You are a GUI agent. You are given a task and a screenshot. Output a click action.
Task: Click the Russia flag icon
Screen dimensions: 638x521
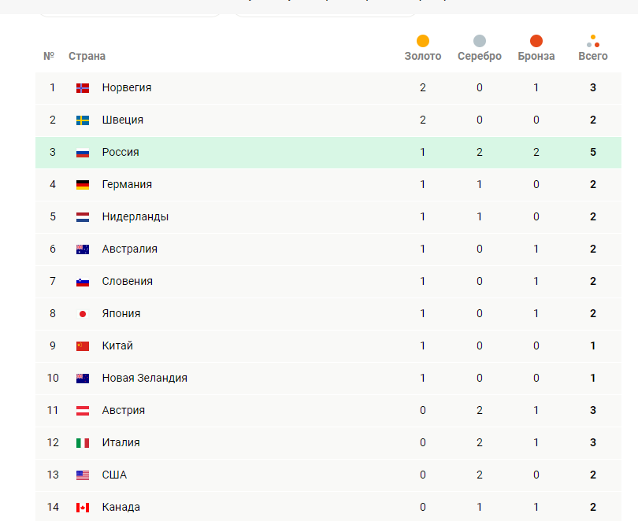[83, 153]
